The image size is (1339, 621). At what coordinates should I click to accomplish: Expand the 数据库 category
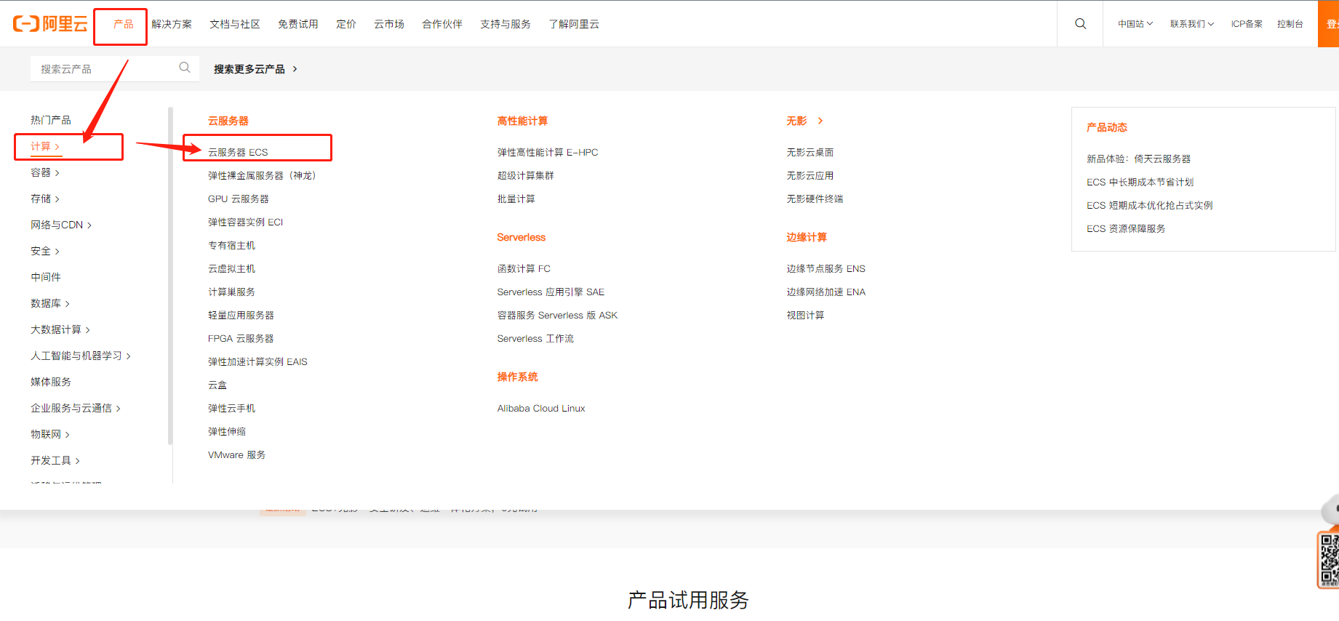click(x=50, y=303)
